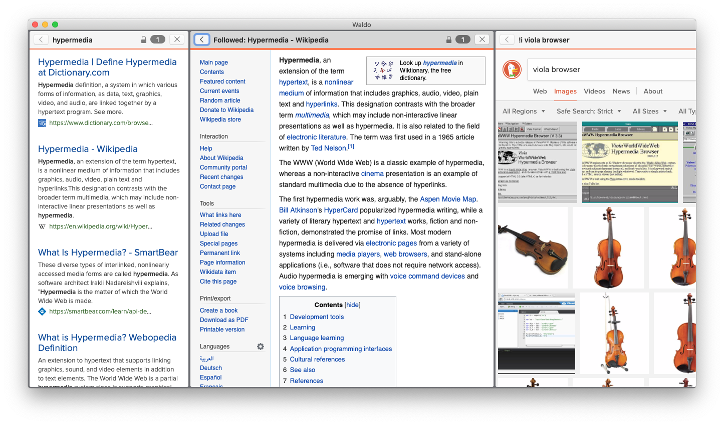
Task: Open Hypermedia Dictionary.com result title
Action: click(107, 67)
